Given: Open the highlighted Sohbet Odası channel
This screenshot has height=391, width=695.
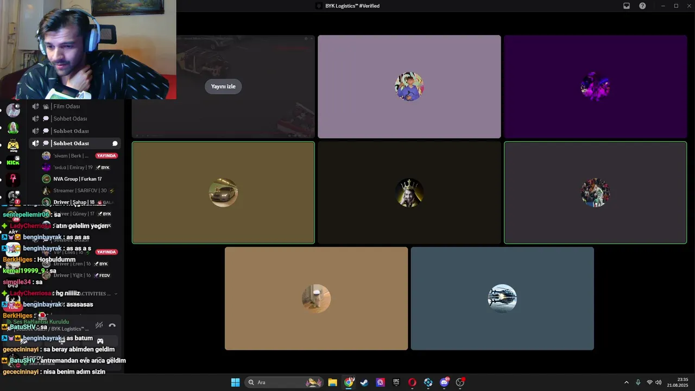Looking at the screenshot, I should point(75,143).
